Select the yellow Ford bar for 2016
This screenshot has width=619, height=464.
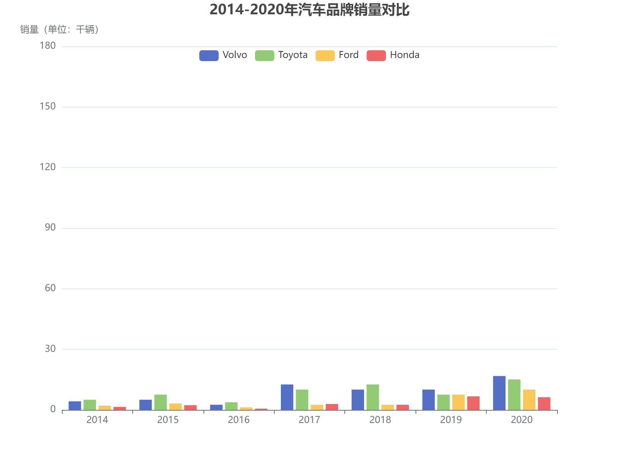coord(246,409)
